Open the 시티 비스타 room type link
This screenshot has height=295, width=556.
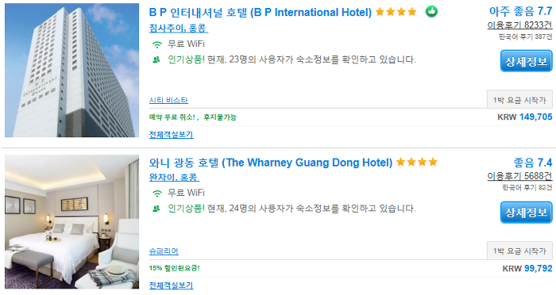(x=168, y=100)
